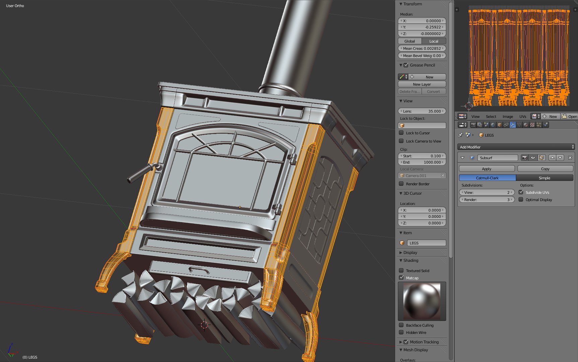The height and width of the screenshot is (362, 578).
Task: Open the Modifiers wrench tab
Action: [x=513, y=125]
